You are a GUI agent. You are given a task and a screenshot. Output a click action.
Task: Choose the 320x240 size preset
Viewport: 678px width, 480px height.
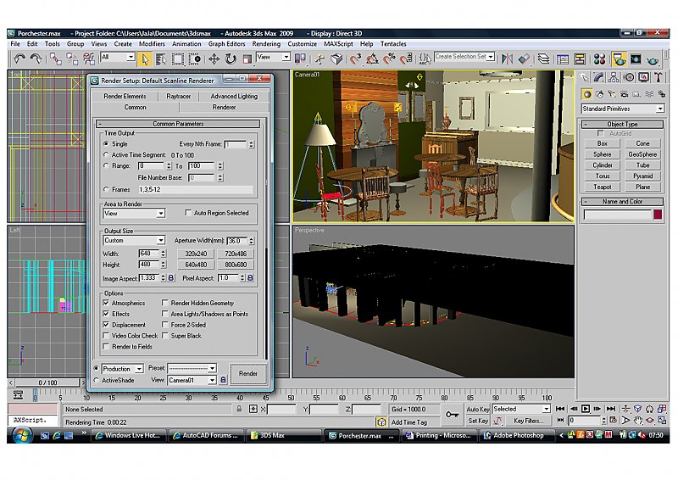click(x=196, y=254)
